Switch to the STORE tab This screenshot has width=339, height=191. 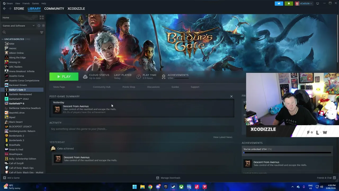(19, 8)
